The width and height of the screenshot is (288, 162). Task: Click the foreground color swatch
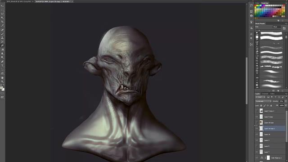coord(1,88)
